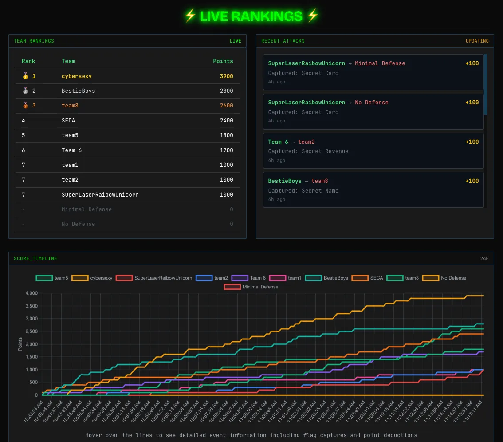This screenshot has width=503, height=442.
Task: Click the Points column header
Action: tap(223, 61)
